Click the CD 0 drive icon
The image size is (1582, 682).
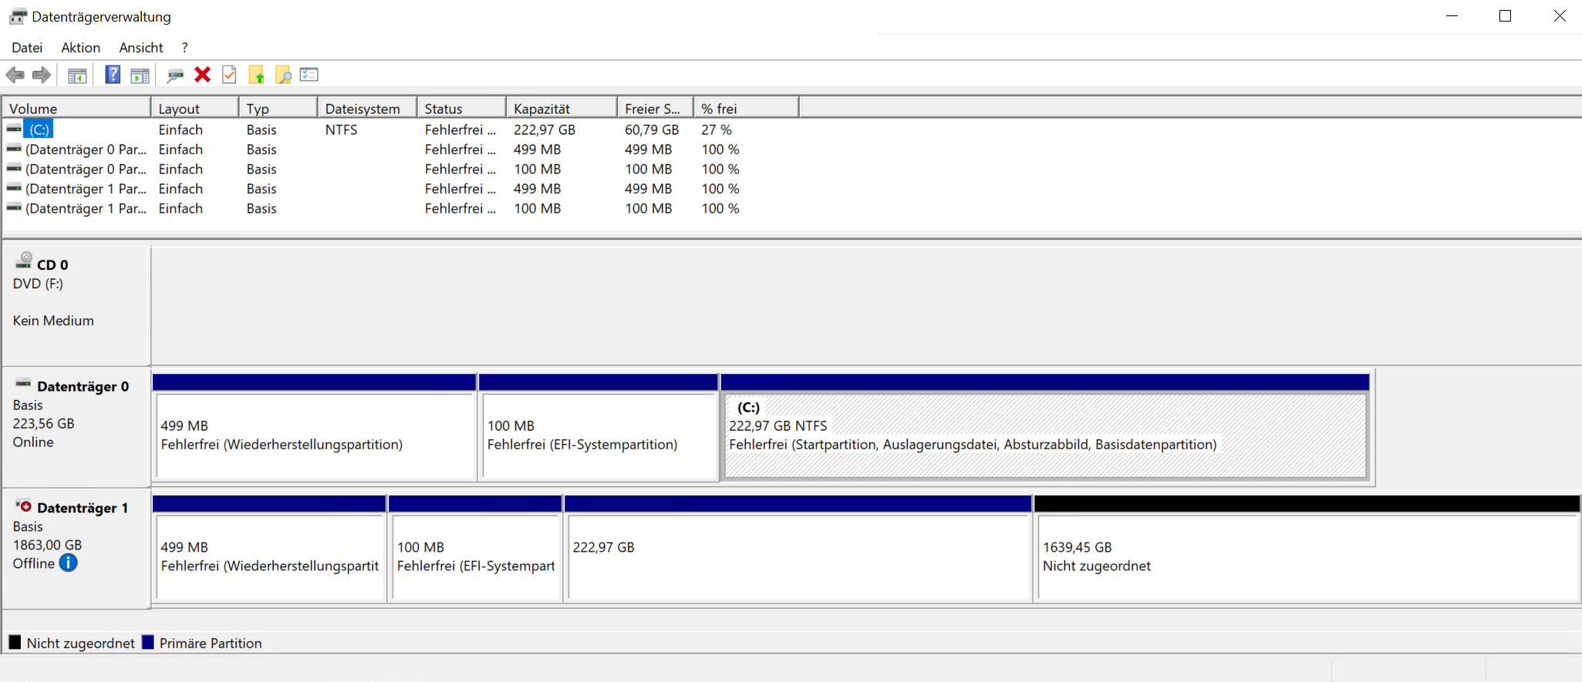click(24, 260)
